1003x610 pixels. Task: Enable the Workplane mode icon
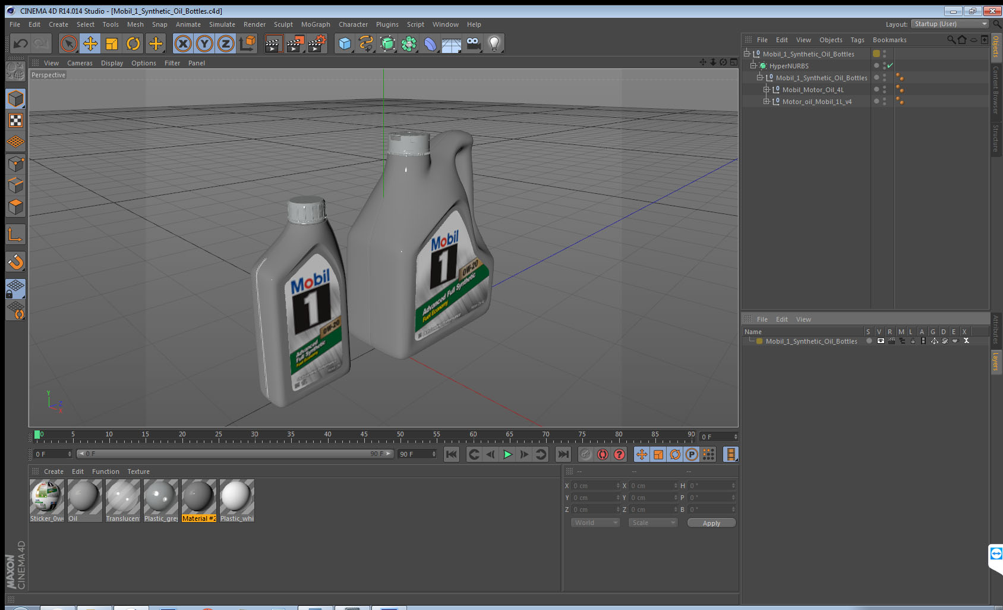point(16,142)
